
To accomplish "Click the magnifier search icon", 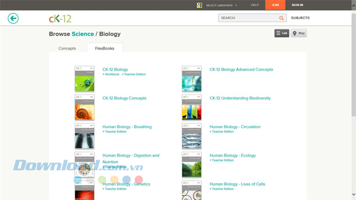I will coord(281,18).
